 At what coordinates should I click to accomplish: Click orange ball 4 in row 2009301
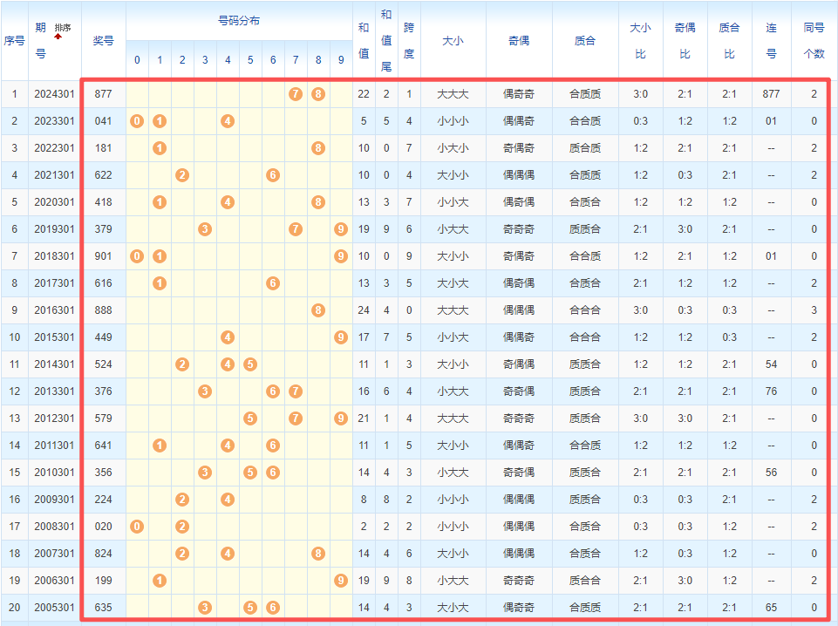228,500
